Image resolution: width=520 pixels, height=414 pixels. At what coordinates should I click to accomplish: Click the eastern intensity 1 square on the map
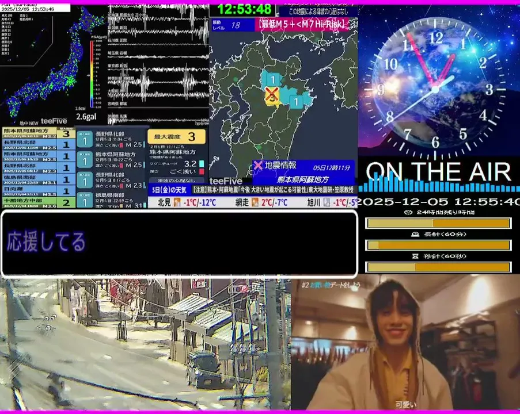click(296, 102)
